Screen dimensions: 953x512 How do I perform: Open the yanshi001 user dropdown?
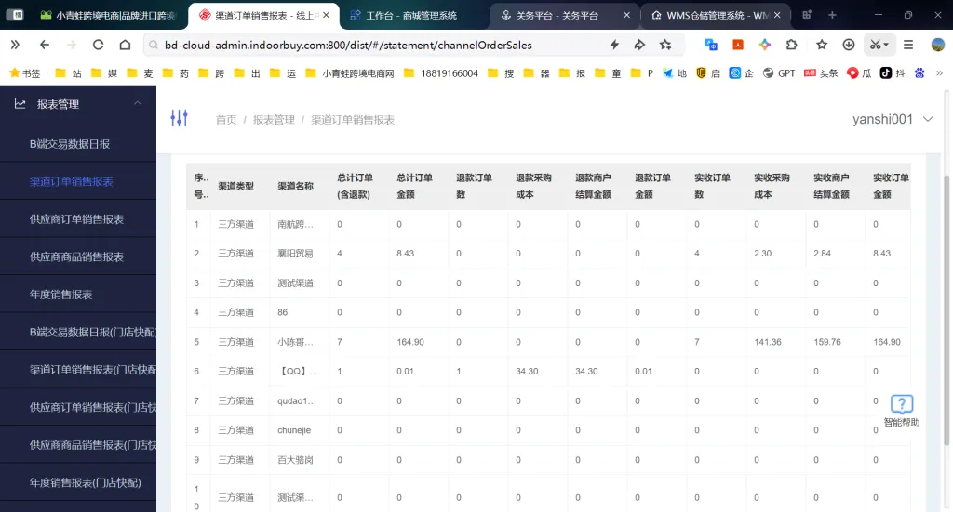(893, 119)
